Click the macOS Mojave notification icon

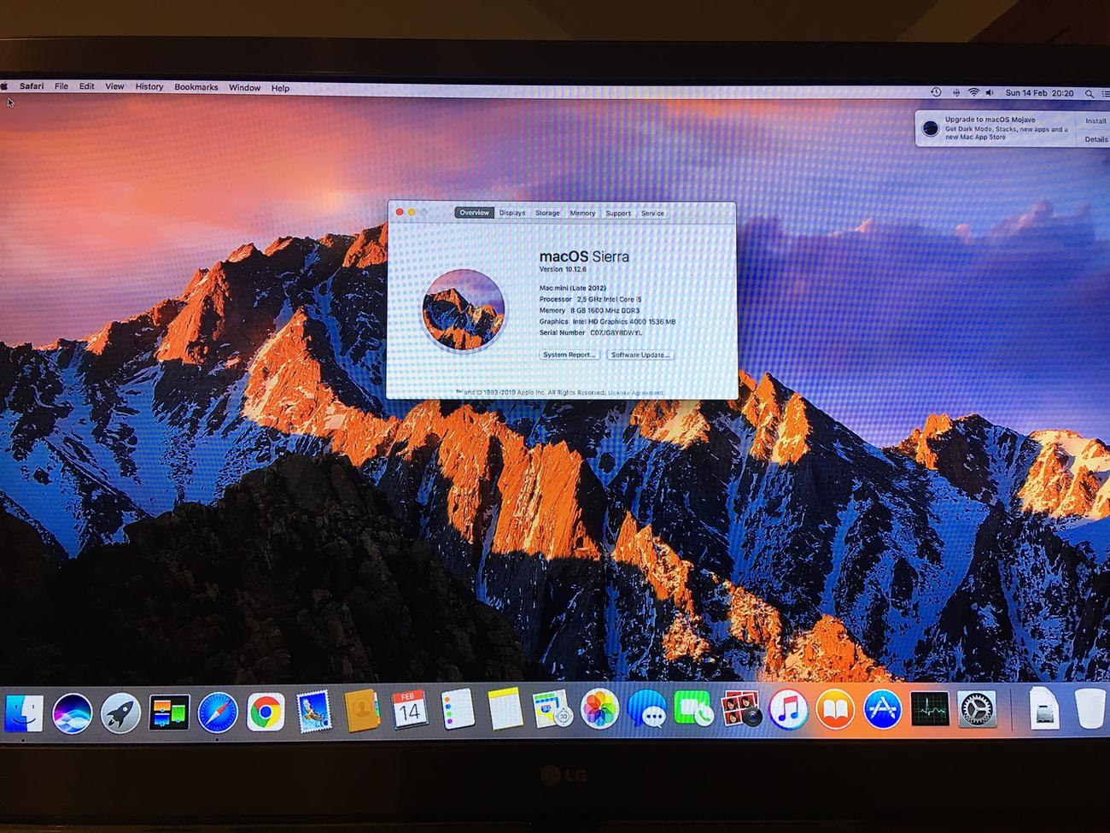tap(930, 129)
